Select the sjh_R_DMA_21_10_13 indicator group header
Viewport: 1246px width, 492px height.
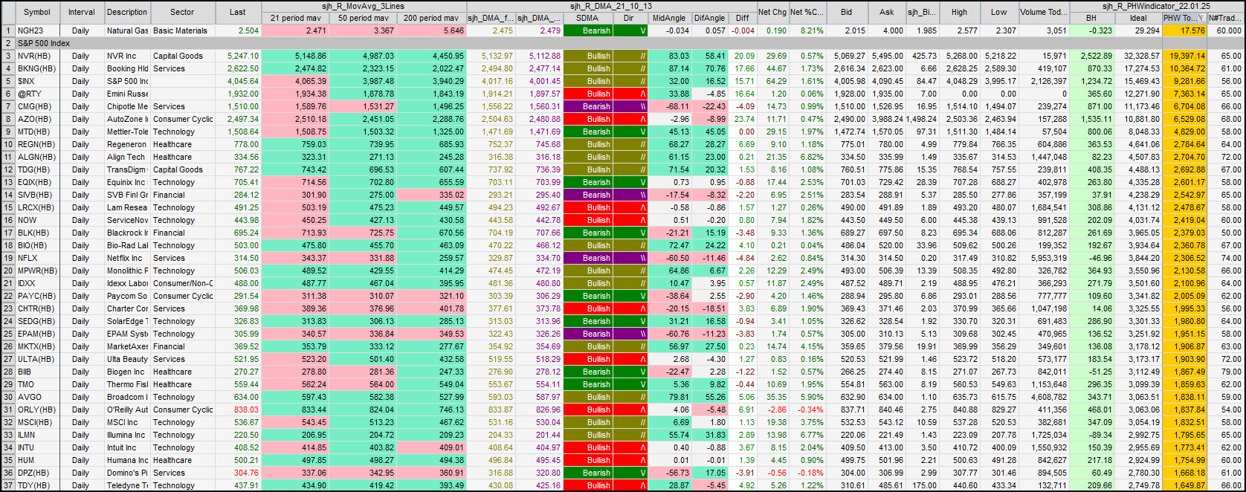(611, 6)
